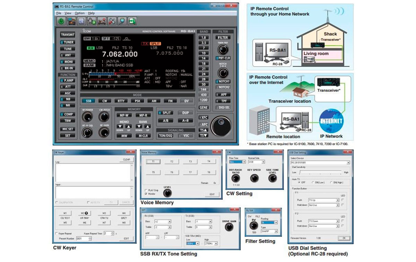
Task: Click the bank UP arrow button
Action: point(148,127)
